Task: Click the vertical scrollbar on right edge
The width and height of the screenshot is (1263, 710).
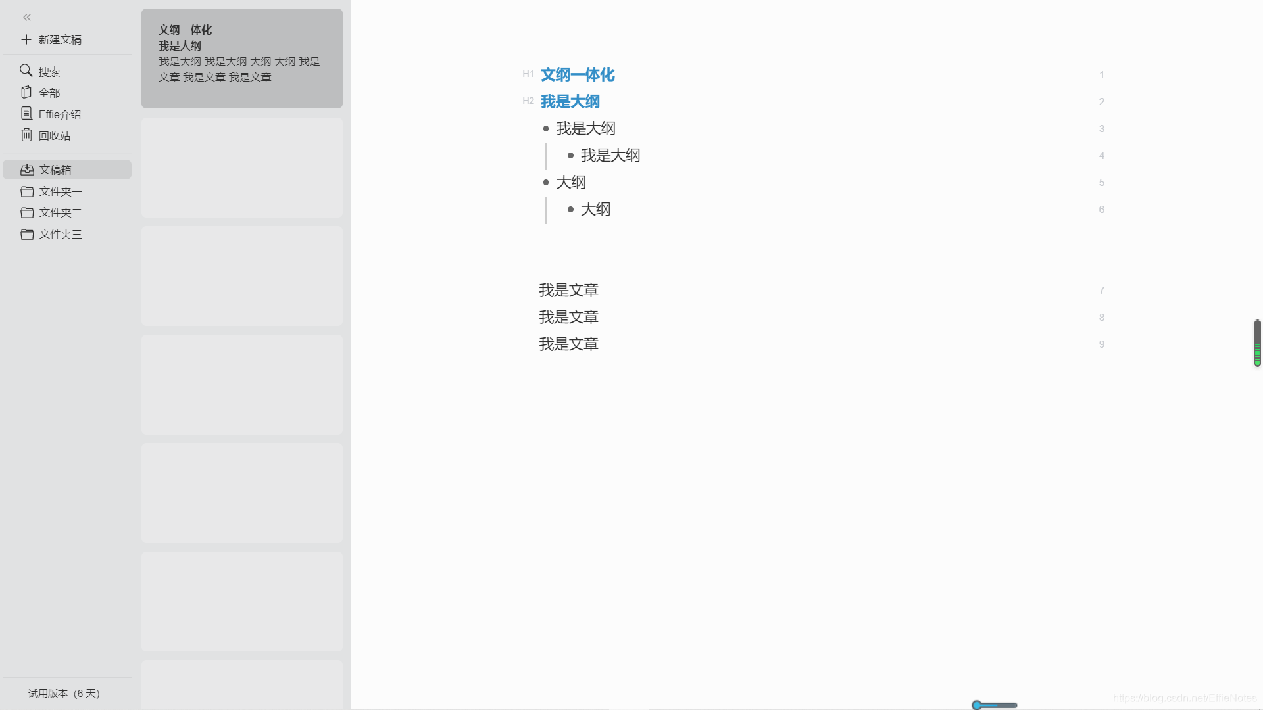Action: (x=1257, y=343)
